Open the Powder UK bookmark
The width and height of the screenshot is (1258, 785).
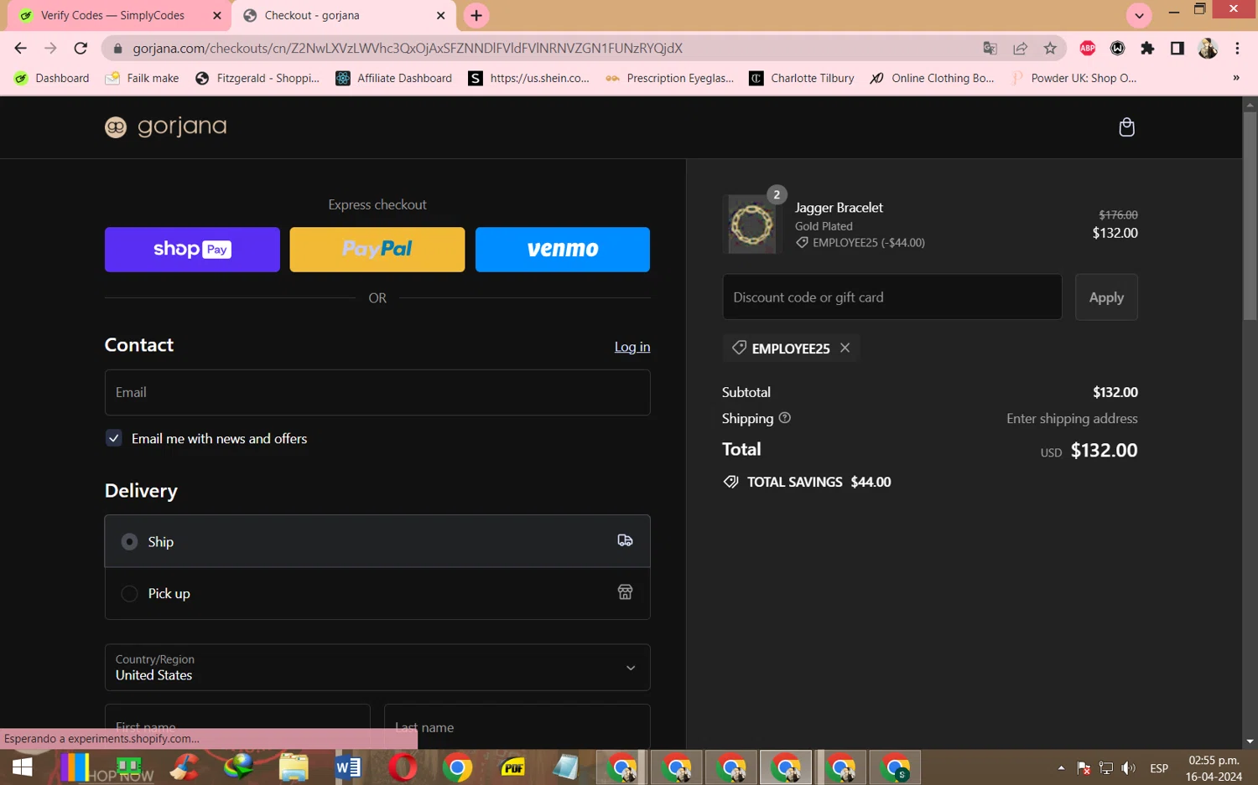(x=1073, y=78)
